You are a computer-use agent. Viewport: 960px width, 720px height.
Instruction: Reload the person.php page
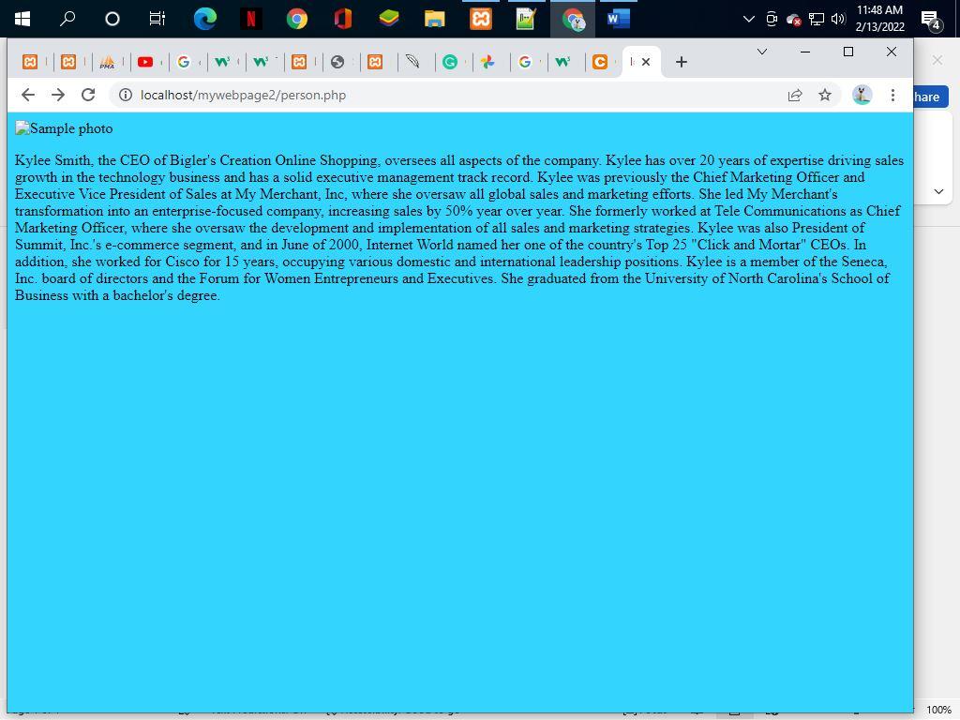[x=87, y=95]
